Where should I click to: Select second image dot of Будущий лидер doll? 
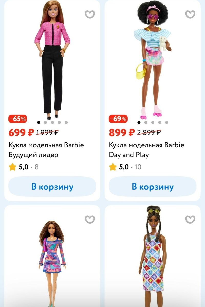[45, 122]
